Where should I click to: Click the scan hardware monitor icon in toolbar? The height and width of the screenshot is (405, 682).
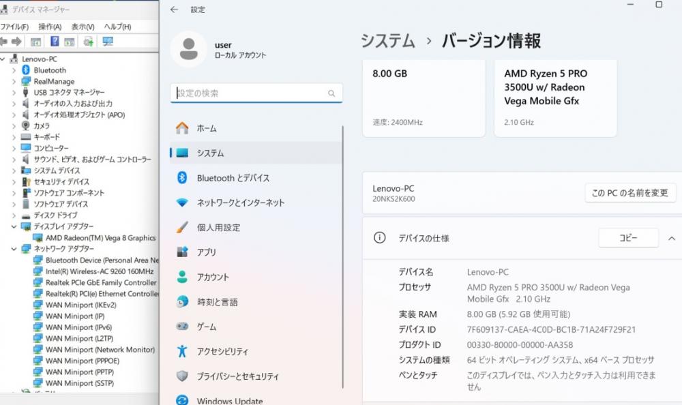[108, 42]
